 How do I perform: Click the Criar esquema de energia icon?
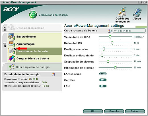[12, 67]
